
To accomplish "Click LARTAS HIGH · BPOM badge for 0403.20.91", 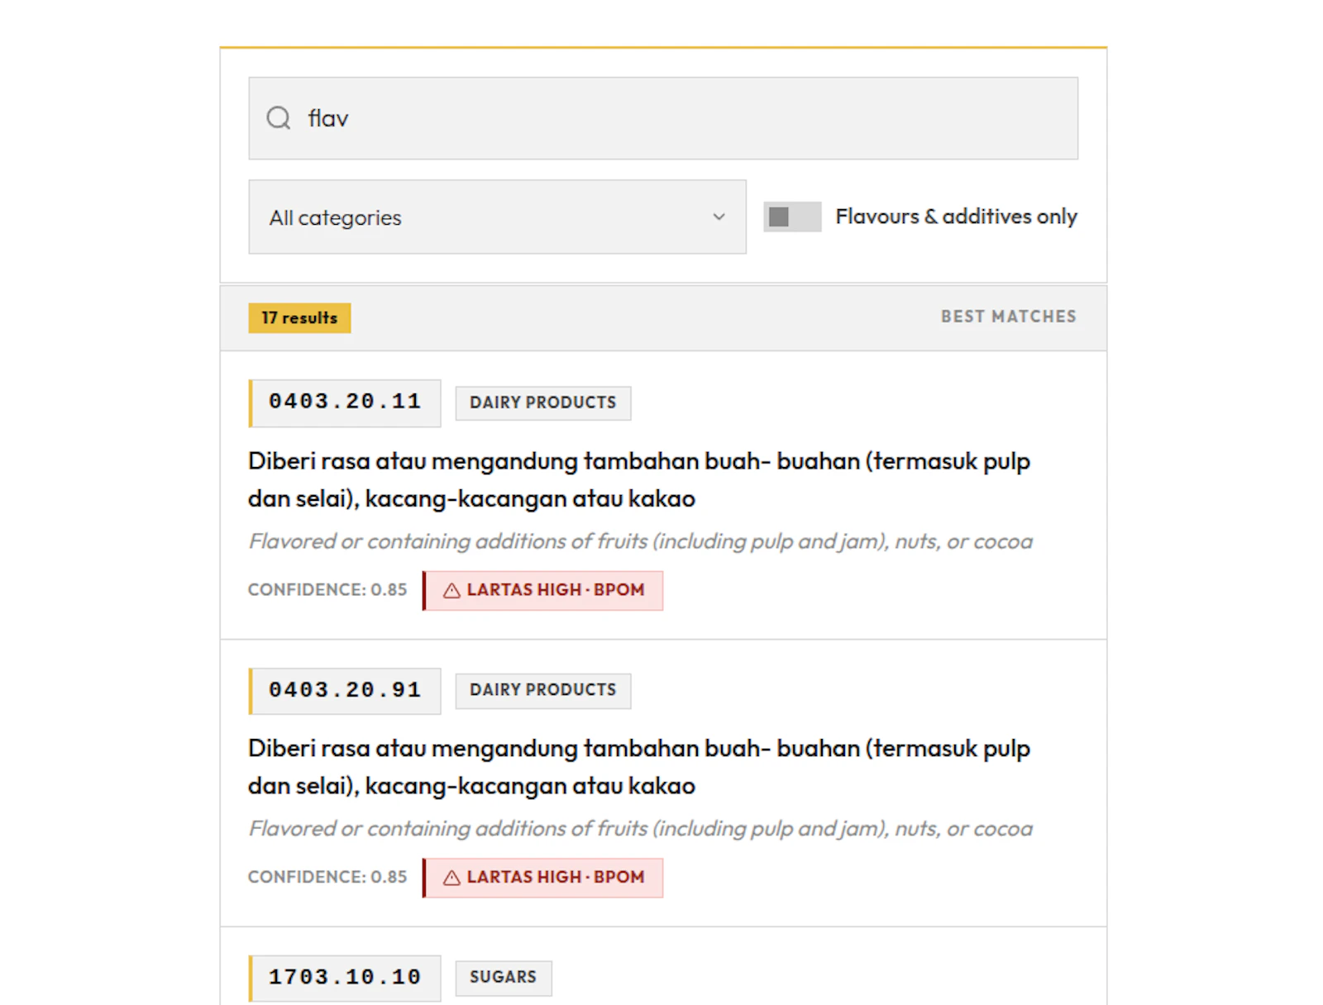I will click(543, 878).
